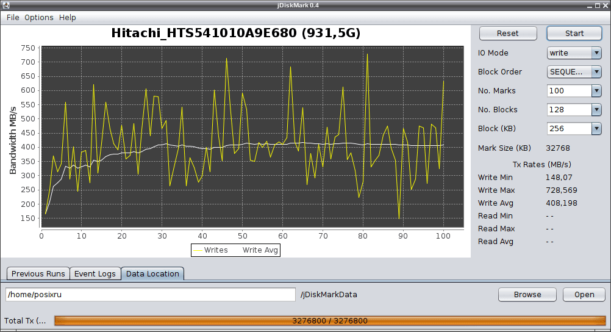This screenshot has height=332, width=611.
Task: Start the disk benchmark
Action: 574,34
